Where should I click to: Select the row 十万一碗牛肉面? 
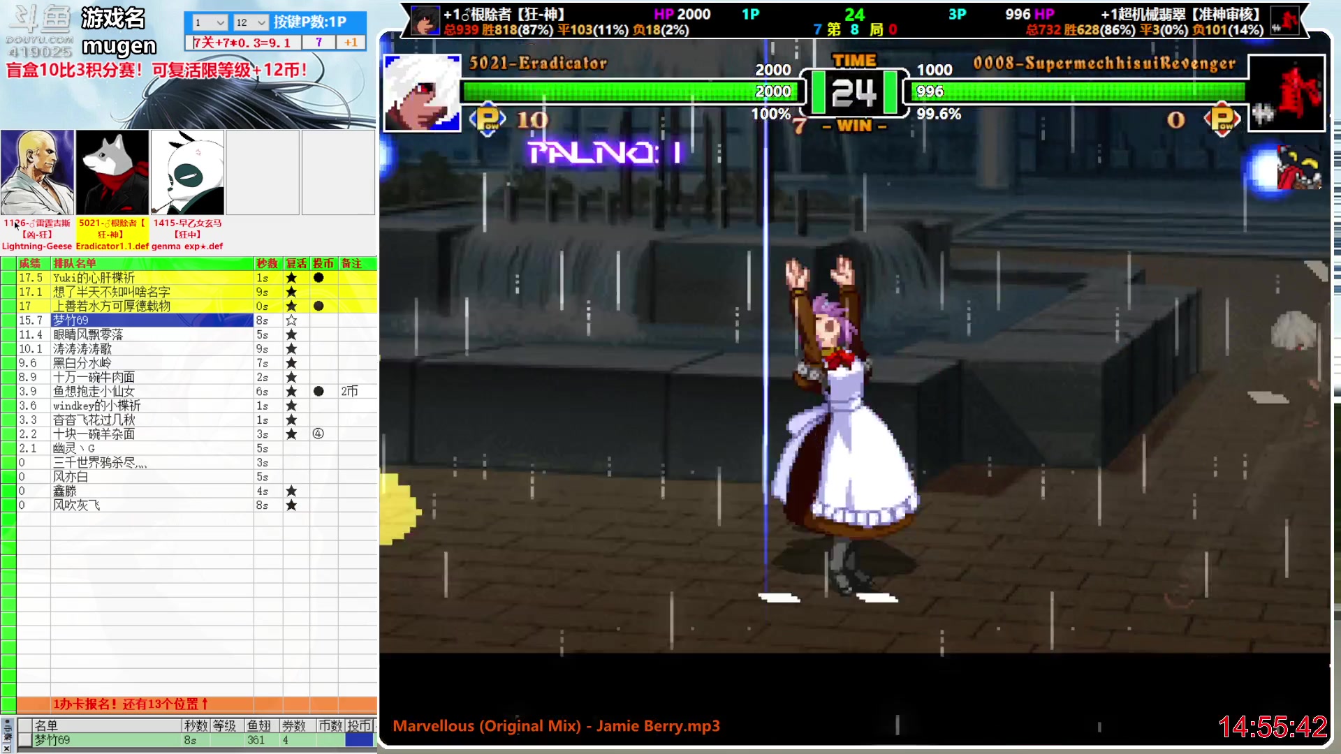pyautogui.click(x=189, y=377)
